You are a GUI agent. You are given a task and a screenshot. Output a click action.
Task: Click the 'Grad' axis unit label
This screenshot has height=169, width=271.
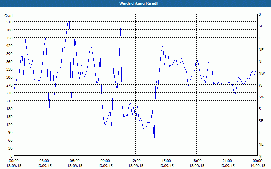[x=8, y=16]
